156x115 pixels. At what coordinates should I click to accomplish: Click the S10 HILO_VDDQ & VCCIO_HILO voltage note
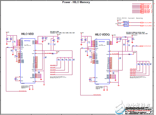click(137, 33)
